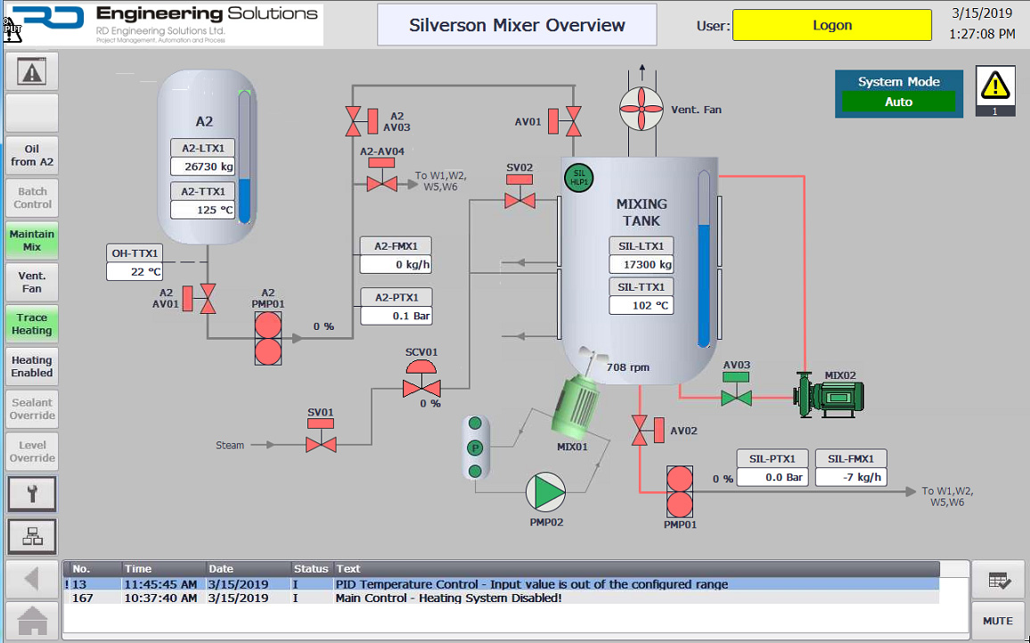Image resolution: width=1030 pixels, height=643 pixels.
Task: Select the Oil from A2 sidebar item
Action: [32, 156]
